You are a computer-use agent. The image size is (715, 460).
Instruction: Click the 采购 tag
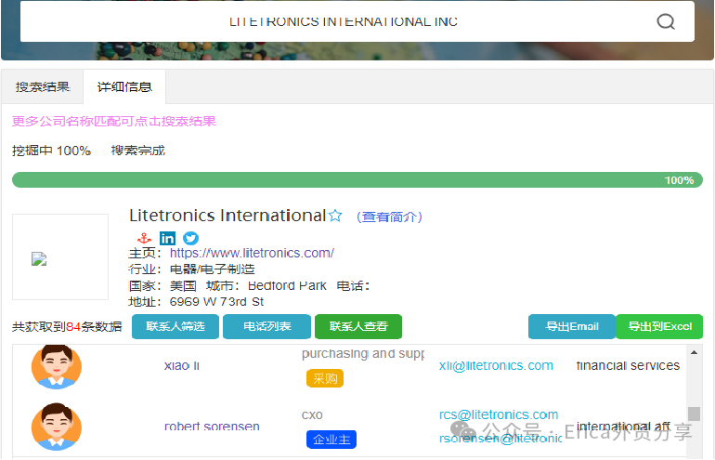[x=325, y=378]
